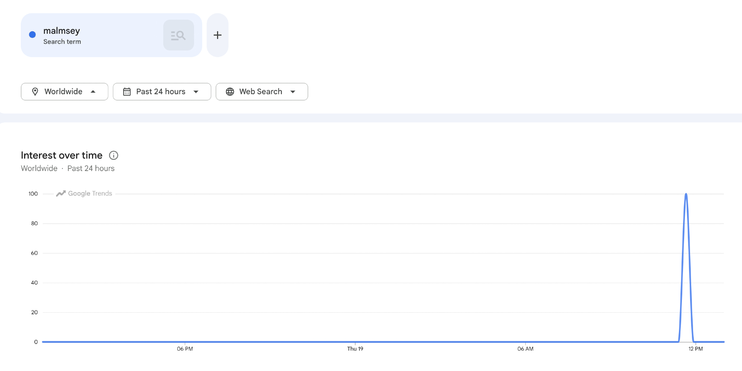This screenshot has width=742, height=371.
Task: Click the 06 PM time axis label
Action: point(185,349)
